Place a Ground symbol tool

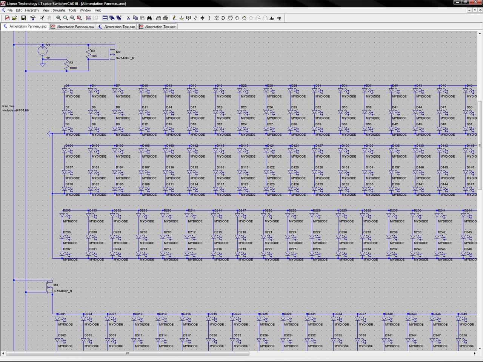point(182,18)
